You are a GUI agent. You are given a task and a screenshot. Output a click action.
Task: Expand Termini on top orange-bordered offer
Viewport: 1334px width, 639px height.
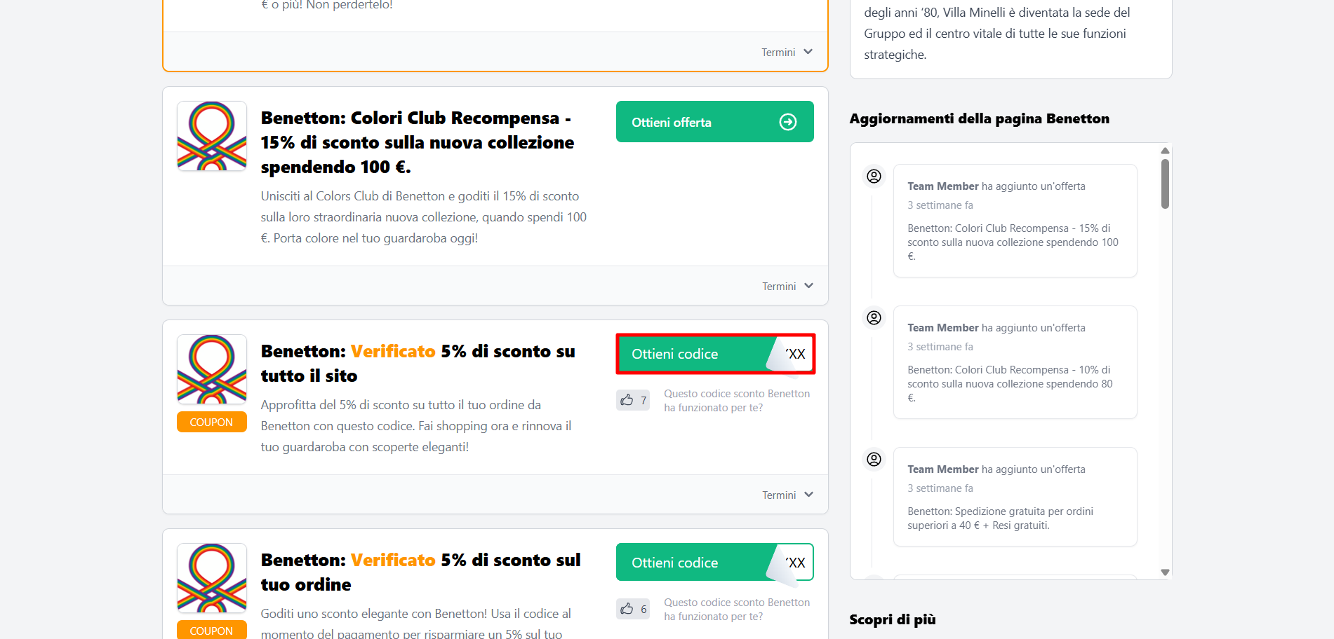(x=787, y=53)
